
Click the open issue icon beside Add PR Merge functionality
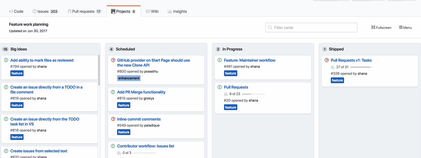pyautogui.click(x=113, y=92)
